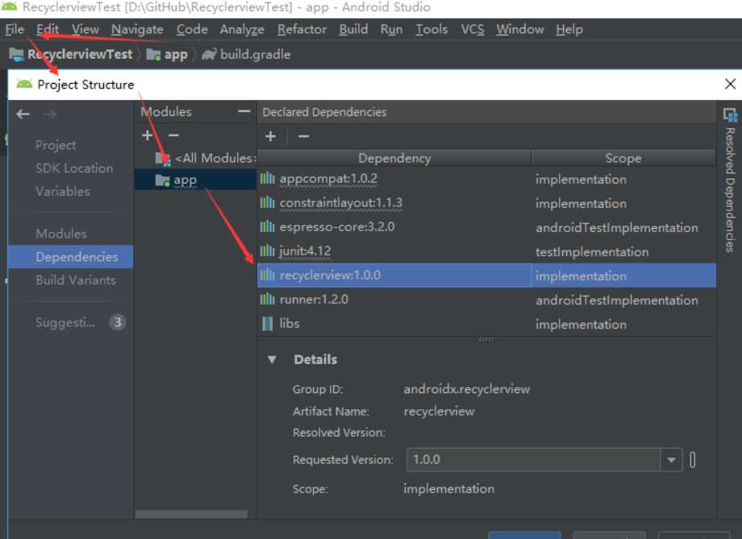Select libs dependency row
Screen dimensions: 742x539
tap(486, 324)
